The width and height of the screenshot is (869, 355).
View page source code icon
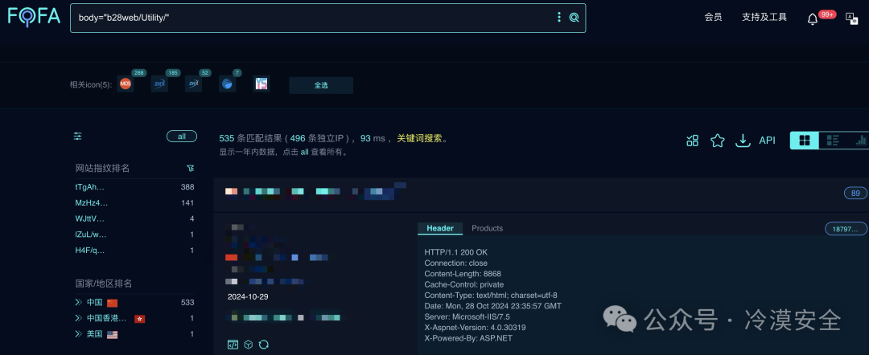(233, 345)
